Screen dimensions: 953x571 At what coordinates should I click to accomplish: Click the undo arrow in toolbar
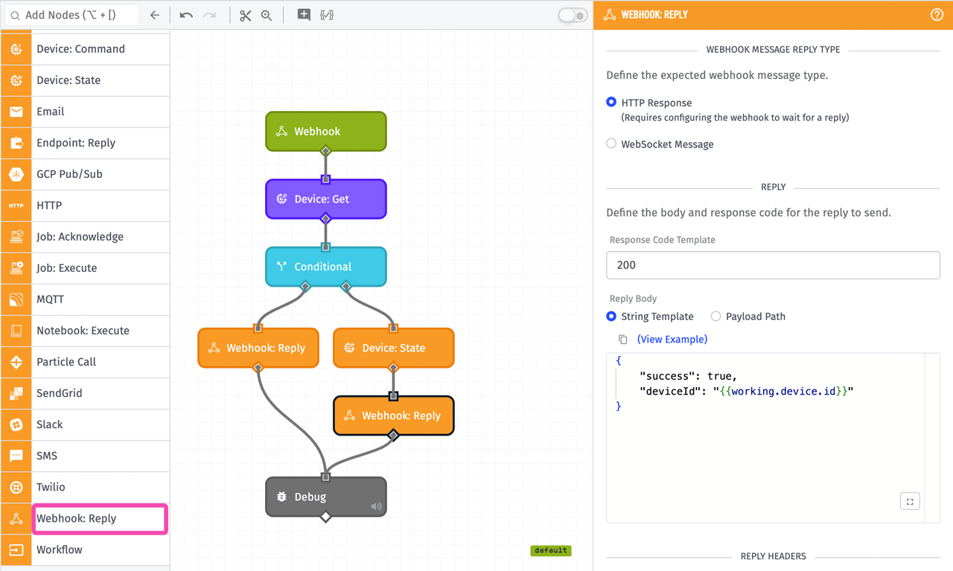click(x=186, y=15)
